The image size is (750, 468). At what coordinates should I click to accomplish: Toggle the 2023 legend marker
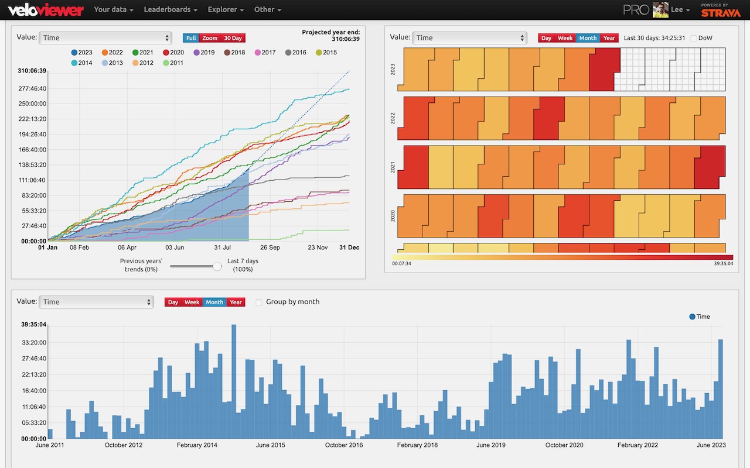[74, 53]
